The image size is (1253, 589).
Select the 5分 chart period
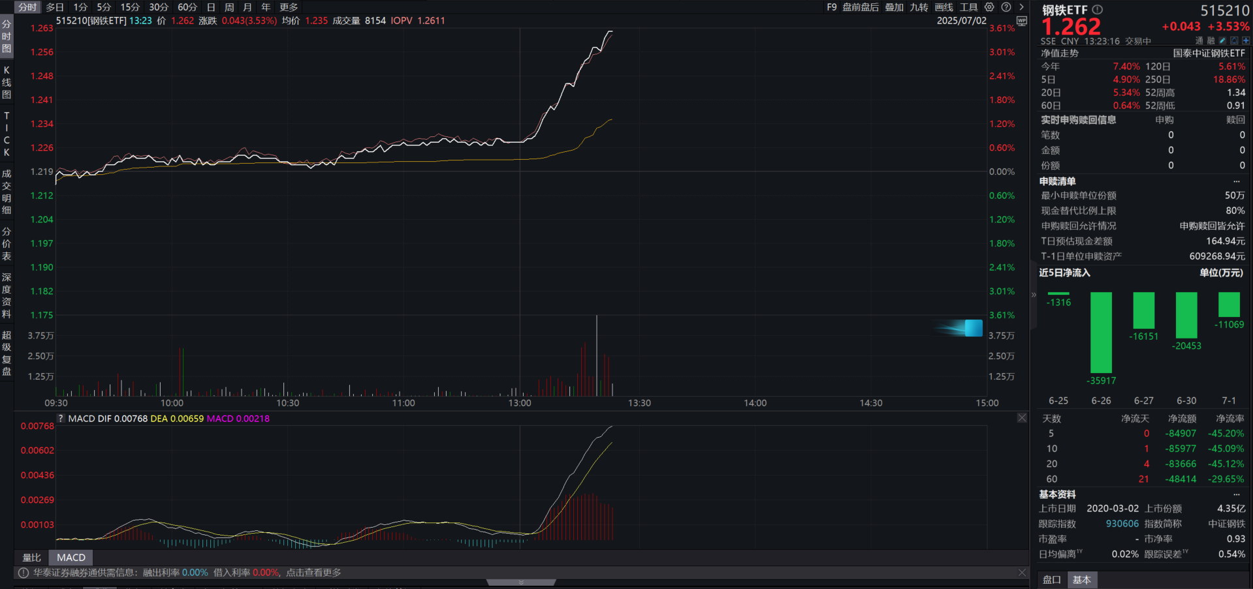(104, 7)
